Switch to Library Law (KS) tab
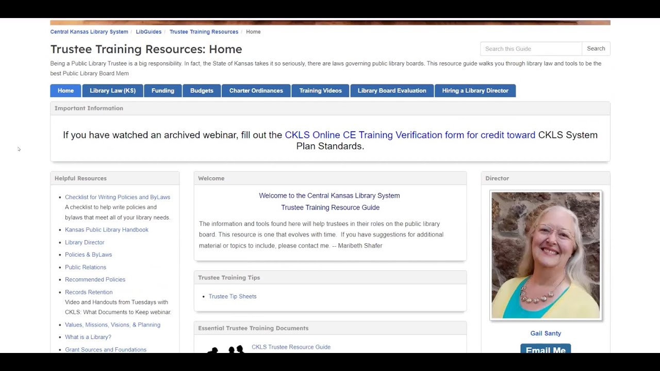660x371 pixels. click(112, 91)
